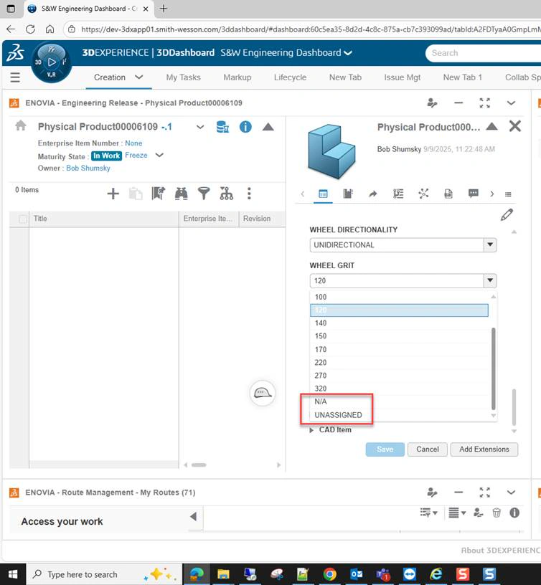Click the Wheel Grit list scrollbar
541x585 pixels.
[493, 368]
